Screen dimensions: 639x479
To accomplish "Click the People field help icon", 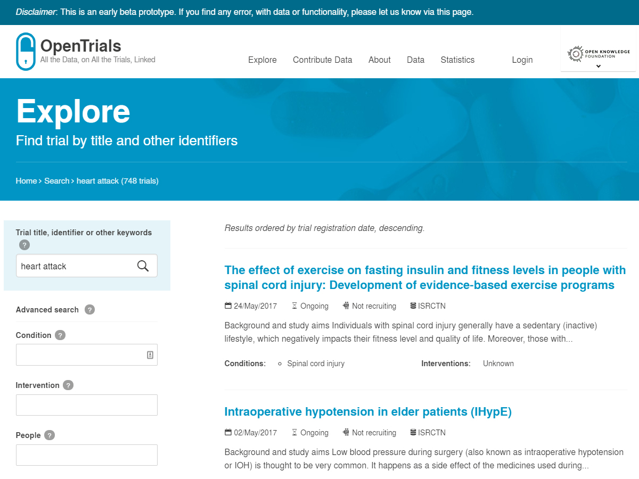I will (x=50, y=435).
